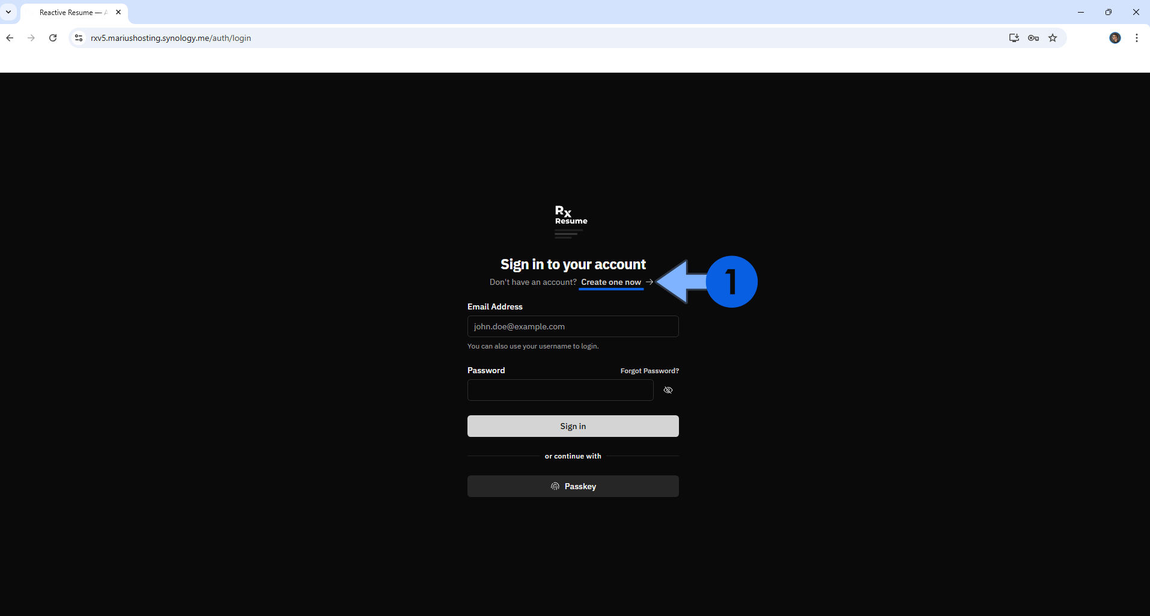
Task: Close the Reactive Resume tab
Action: click(x=118, y=12)
